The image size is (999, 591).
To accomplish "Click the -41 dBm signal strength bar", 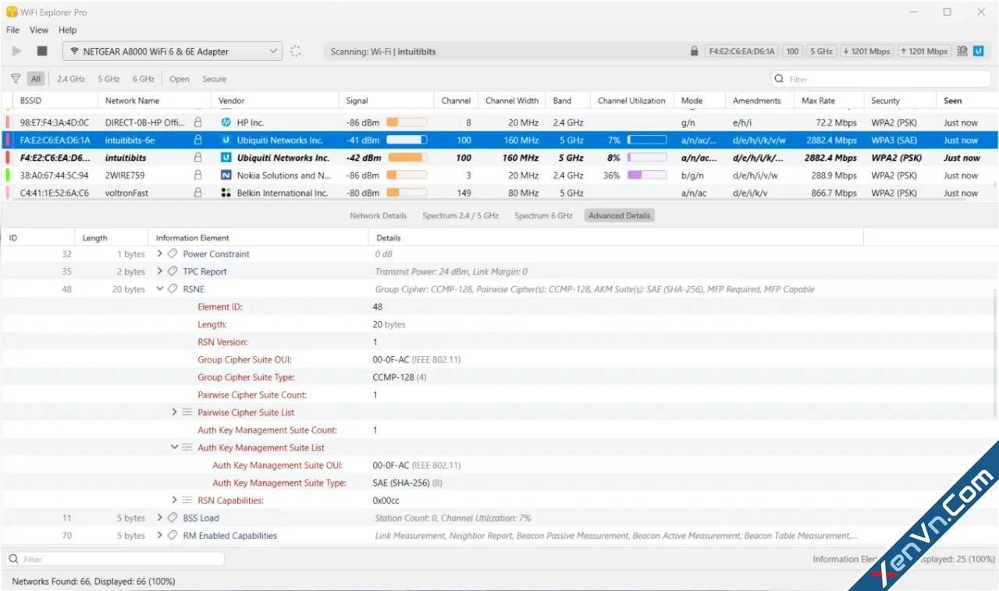I will (x=407, y=140).
